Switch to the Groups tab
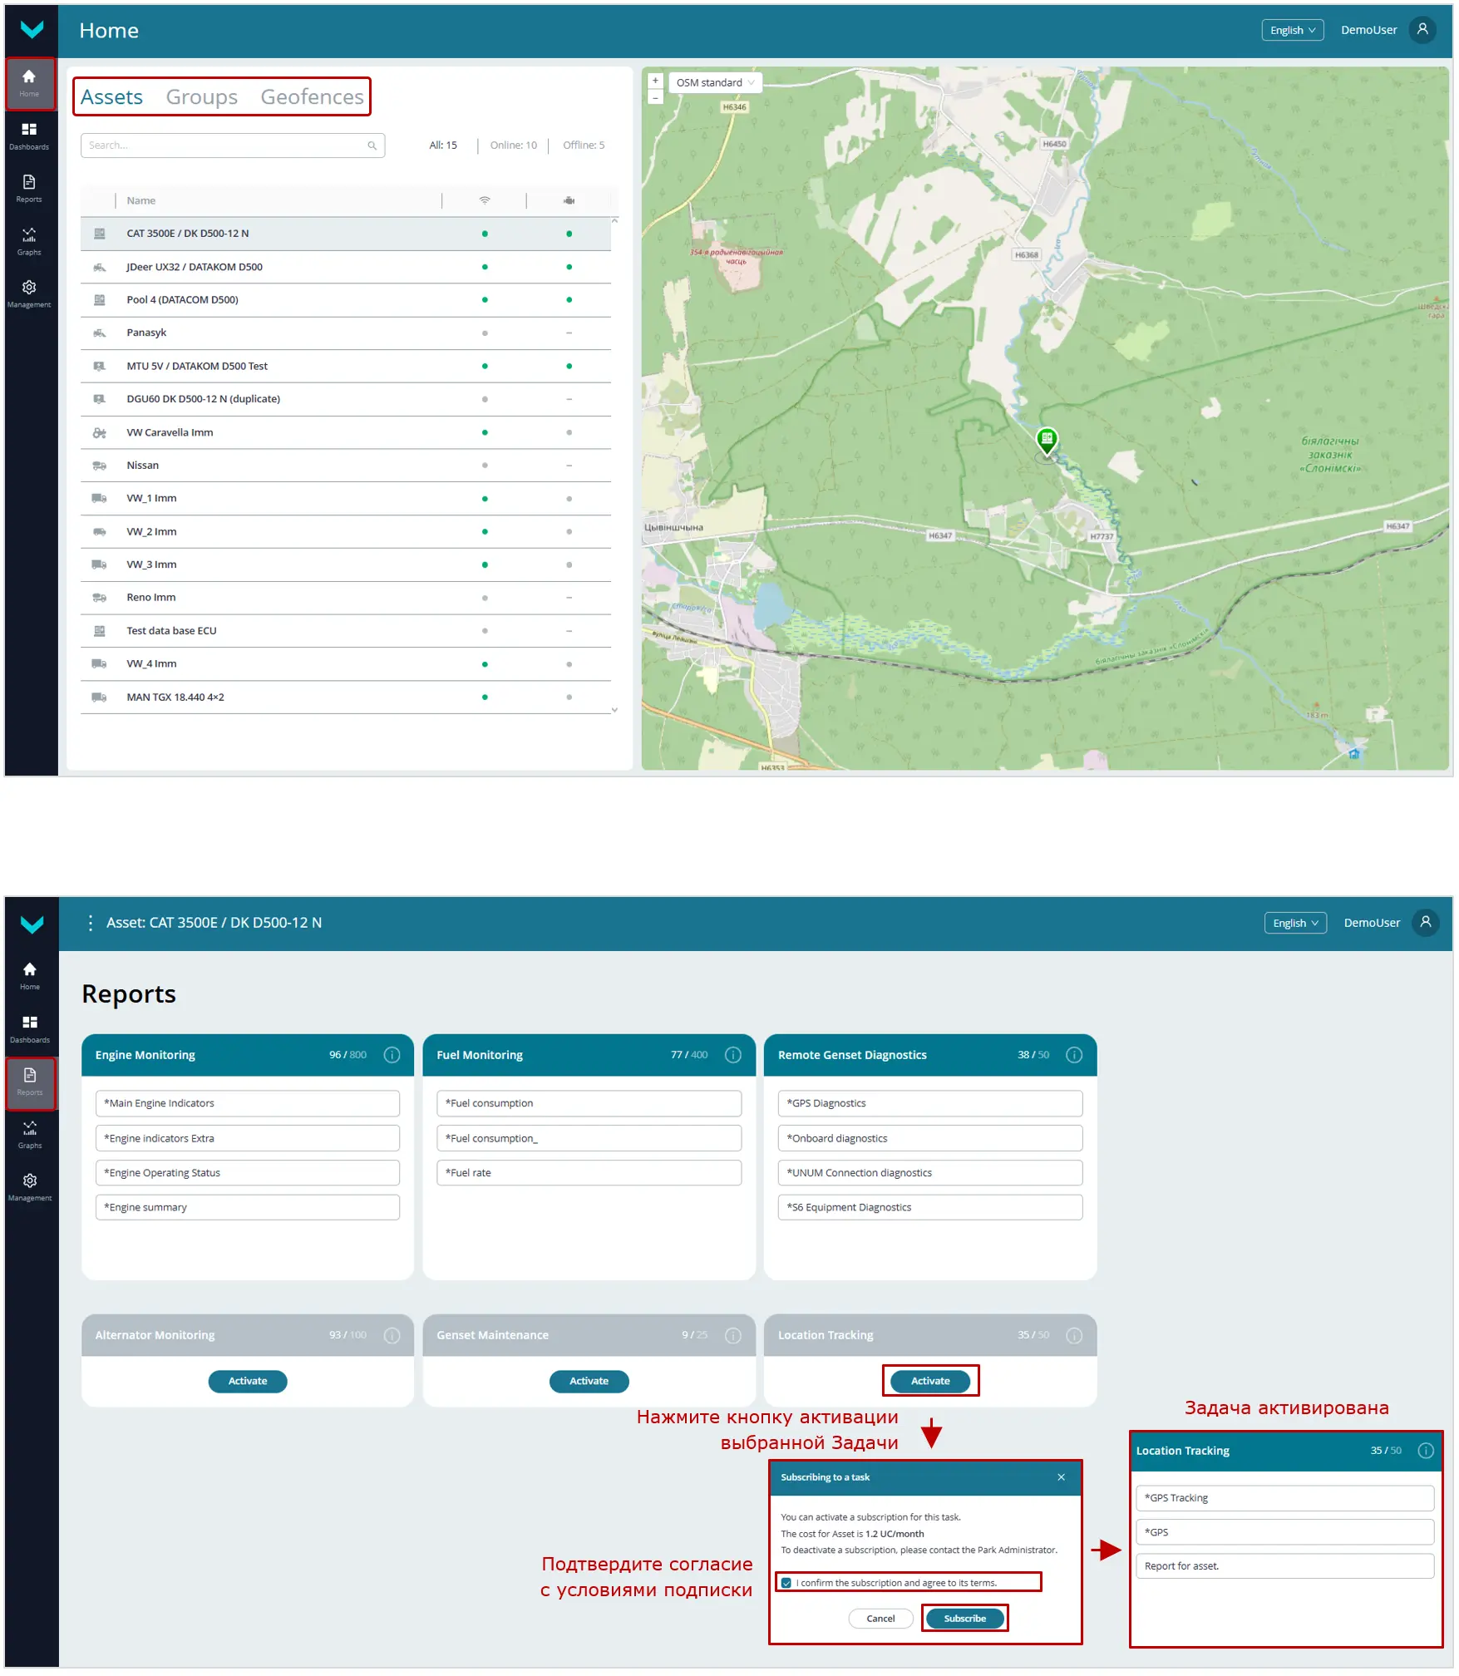The image size is (1459, 1676). coord(201,97)
